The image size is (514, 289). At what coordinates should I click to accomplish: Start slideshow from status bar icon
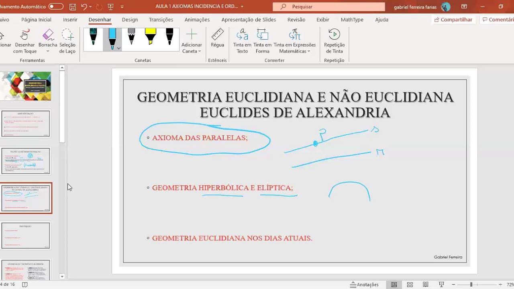[x=441, y=285]
